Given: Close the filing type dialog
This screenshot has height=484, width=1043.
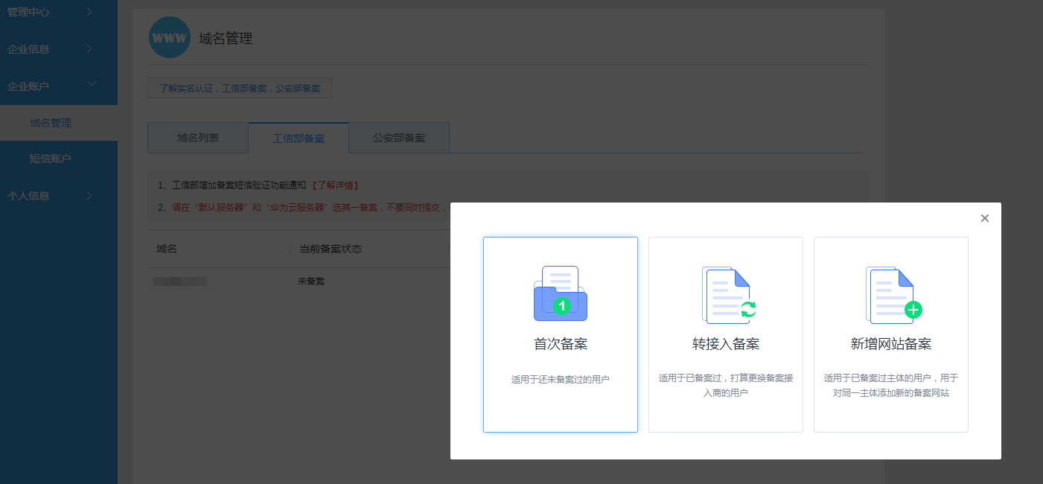Looking at the screenshot, I should pyautogui.click(x=984, y=218).
